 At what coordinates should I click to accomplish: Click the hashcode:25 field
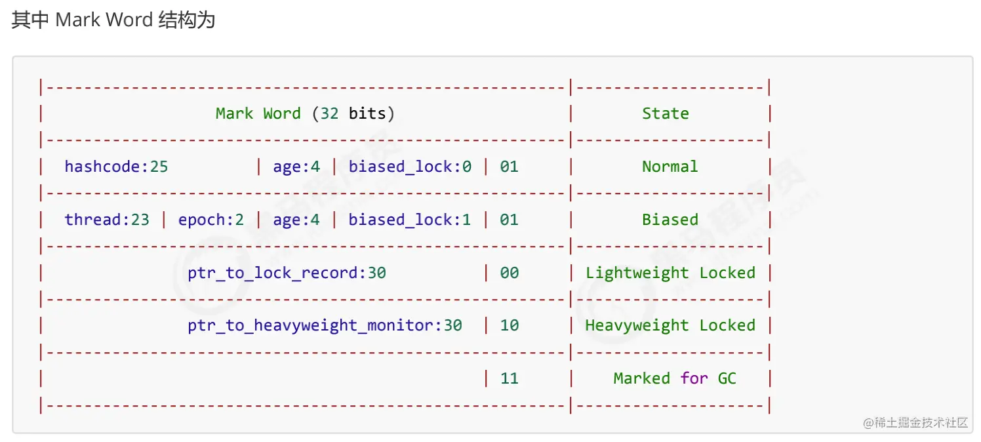[x=116, y=167]
